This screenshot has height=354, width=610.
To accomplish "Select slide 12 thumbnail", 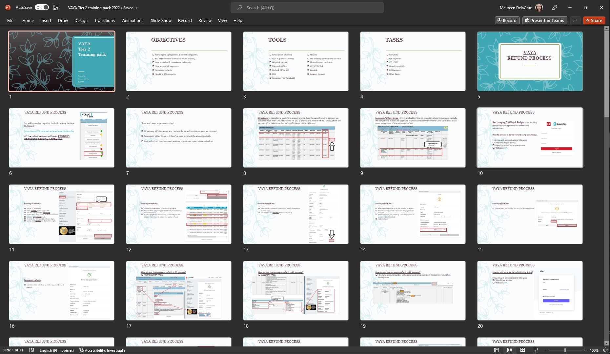I will (x=179, y=214).
